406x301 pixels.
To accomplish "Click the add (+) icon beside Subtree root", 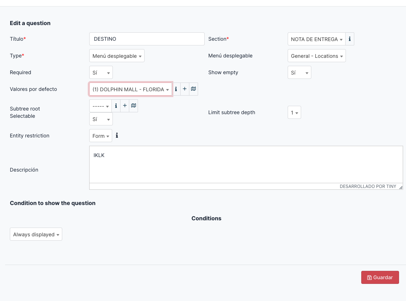I will (125, 105).
